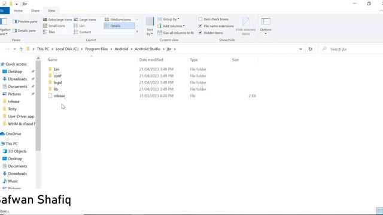The height and width of the screenshot is (215, 383).
Task: Select Medium icons layout
Action: pos(118,20)
